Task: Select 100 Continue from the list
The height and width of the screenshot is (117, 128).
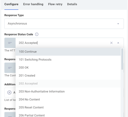Action: coord(68,52)
